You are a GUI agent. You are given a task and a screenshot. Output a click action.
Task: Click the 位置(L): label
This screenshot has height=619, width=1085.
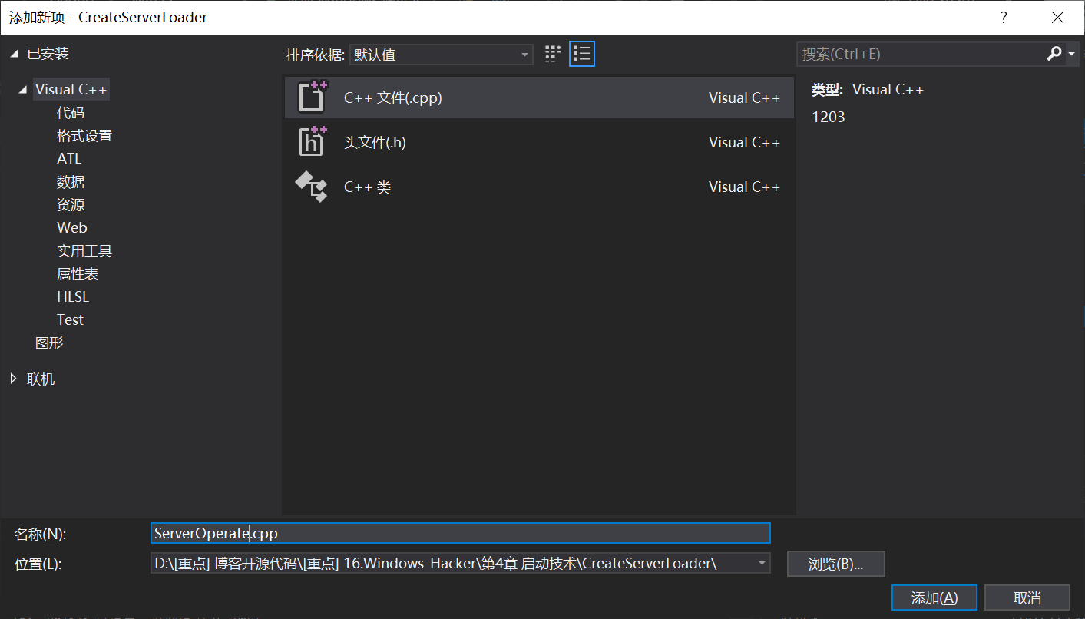38,564
